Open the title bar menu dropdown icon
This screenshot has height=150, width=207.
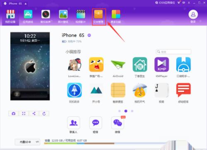click(x=189, y=2)
